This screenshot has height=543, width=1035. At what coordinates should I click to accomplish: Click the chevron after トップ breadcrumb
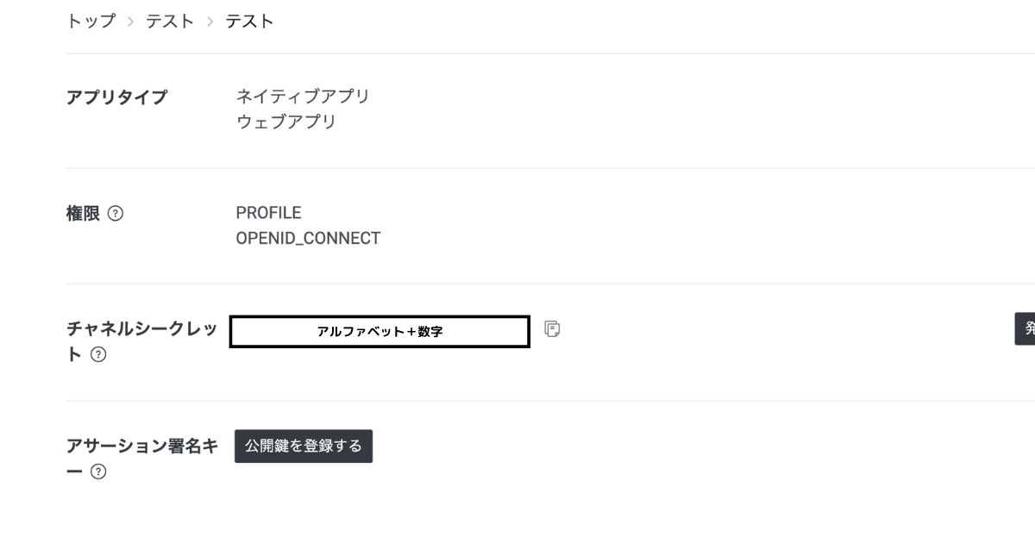point(132,21)
